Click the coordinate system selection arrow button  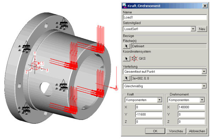(x=126, y=59)
